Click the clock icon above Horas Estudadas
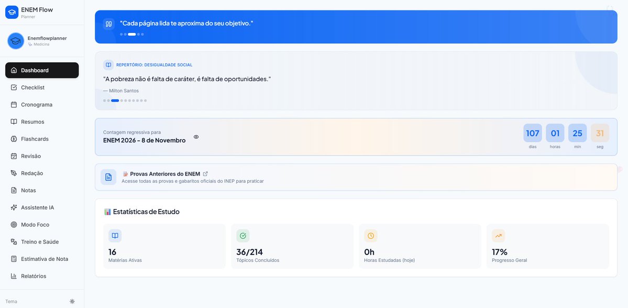 370,236
